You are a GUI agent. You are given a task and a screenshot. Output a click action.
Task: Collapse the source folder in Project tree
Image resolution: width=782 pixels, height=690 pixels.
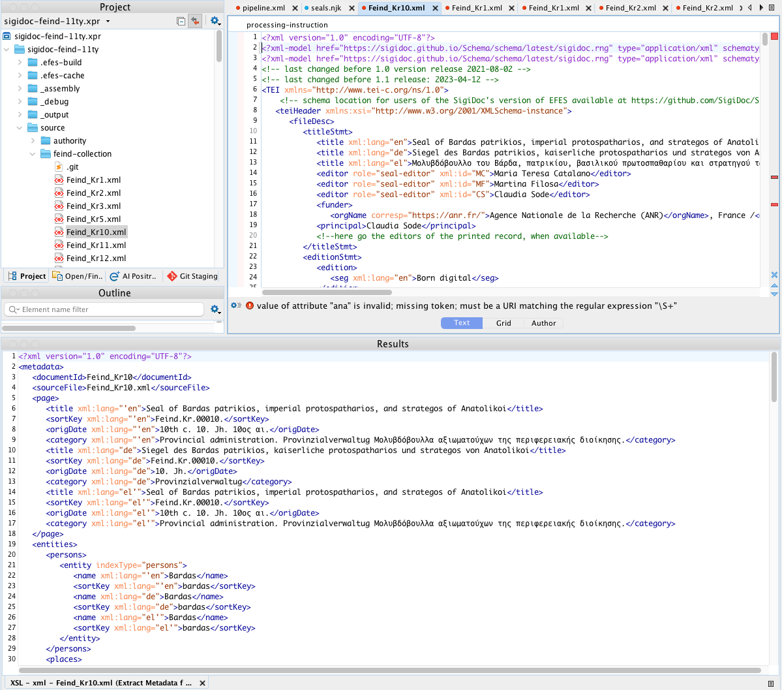[19, 127]
